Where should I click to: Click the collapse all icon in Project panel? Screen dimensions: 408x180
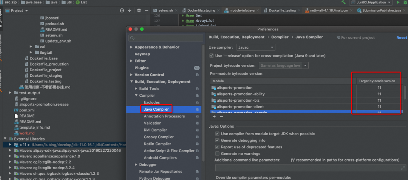(x=129, y=11)
